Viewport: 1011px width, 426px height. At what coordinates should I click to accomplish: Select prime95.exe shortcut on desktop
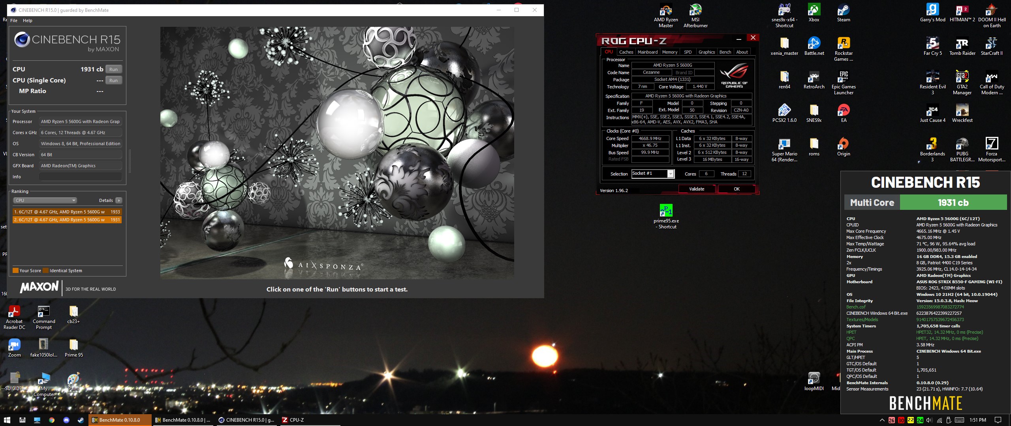click(666, 216)
